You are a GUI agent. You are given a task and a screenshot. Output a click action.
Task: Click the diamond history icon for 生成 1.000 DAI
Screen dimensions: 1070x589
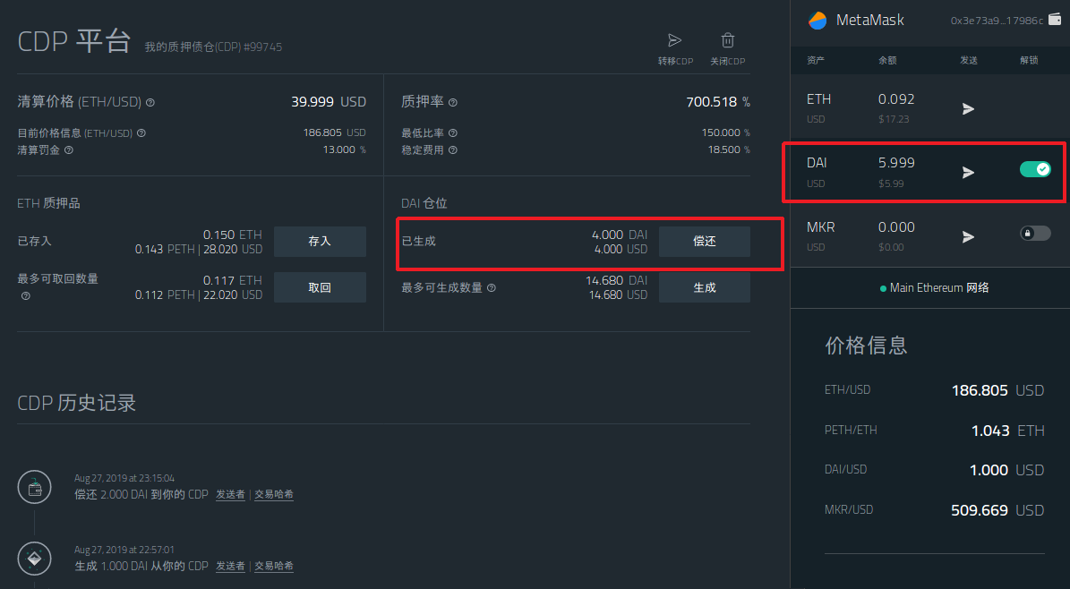pyautogui.click(x=34, y=559)
